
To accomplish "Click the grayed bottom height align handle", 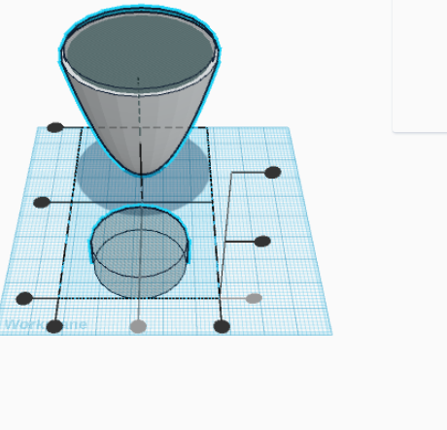I will [254, 298].
